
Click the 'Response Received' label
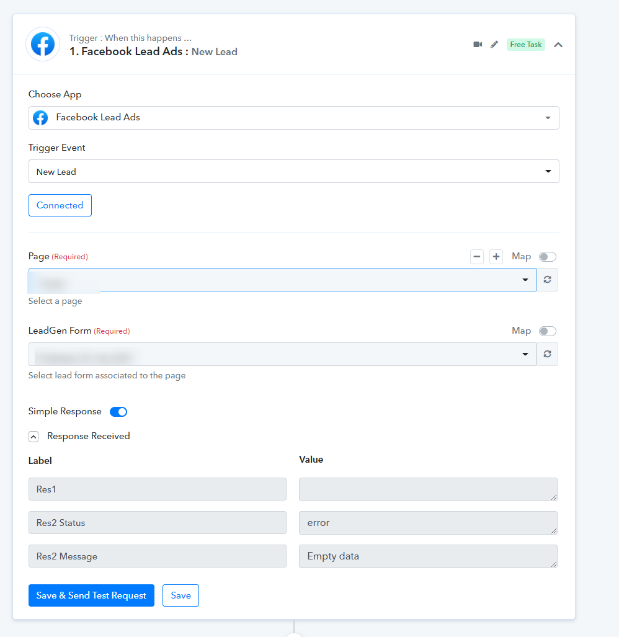point(89,436)
